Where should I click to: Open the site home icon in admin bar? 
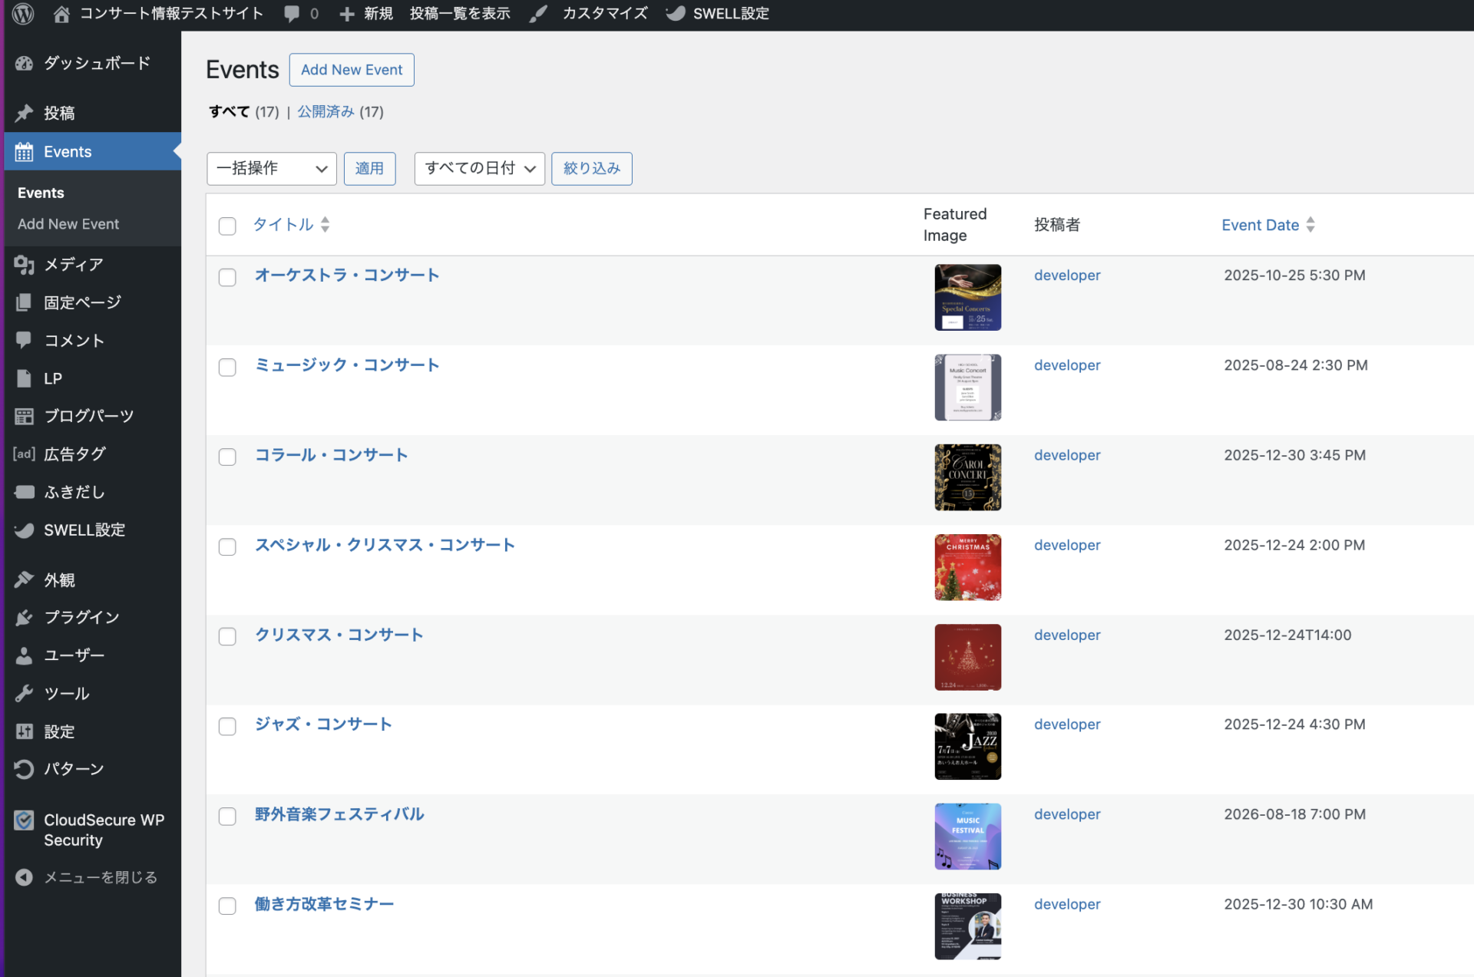(x=62, y=14)
